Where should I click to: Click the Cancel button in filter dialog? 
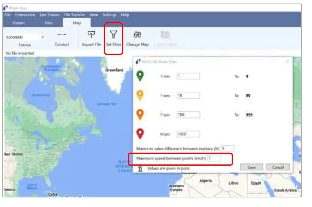point(278,167)
